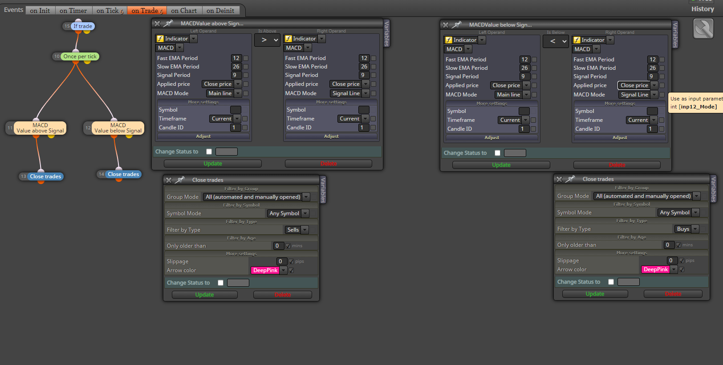Select the MACD Value above Signal block
This screenshot has width=723, height=365.
[40, 128]
